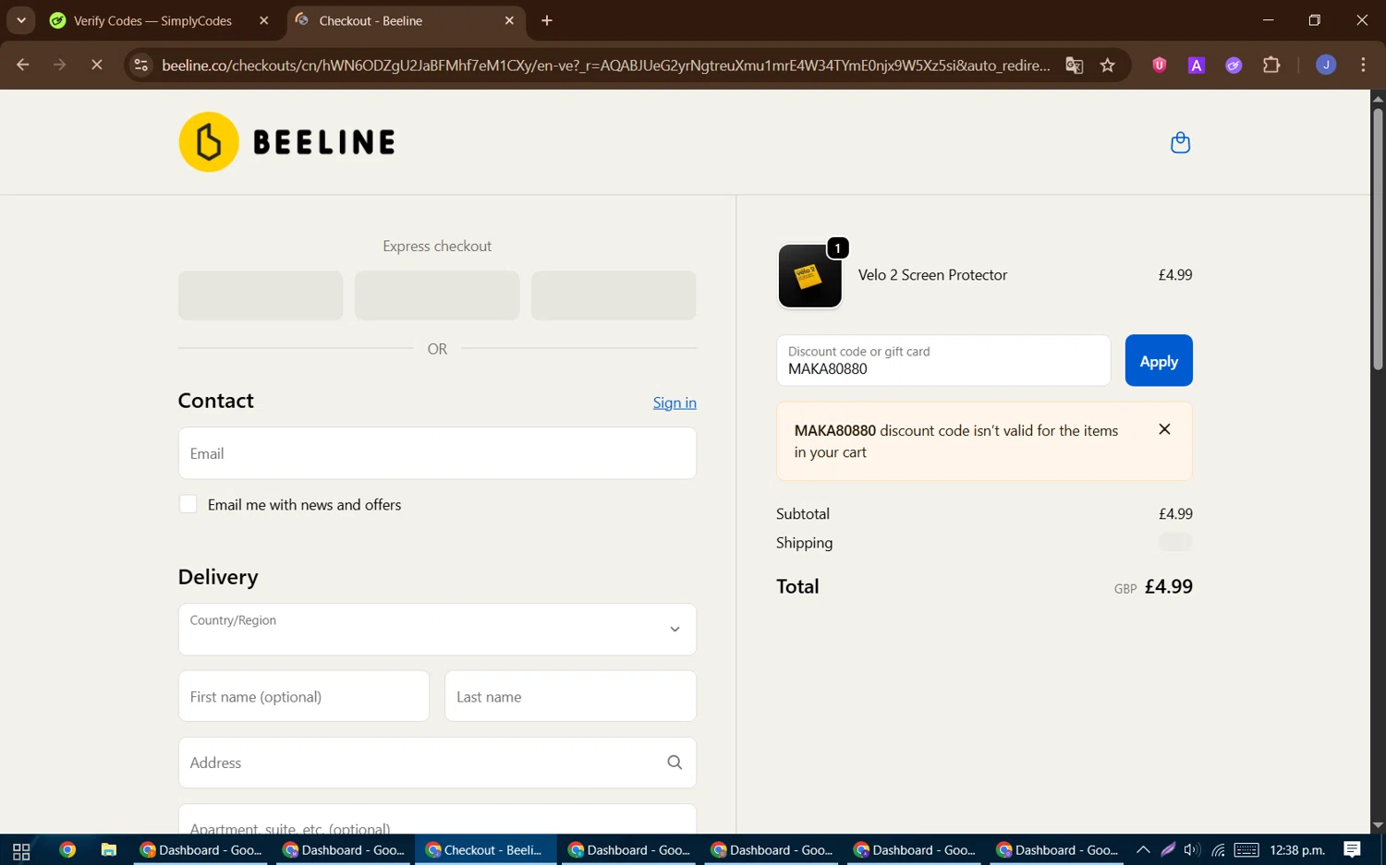Open Windows Task View on the taskbar
This screenshot has height=865, width=1386.
[x=21, y=850]
